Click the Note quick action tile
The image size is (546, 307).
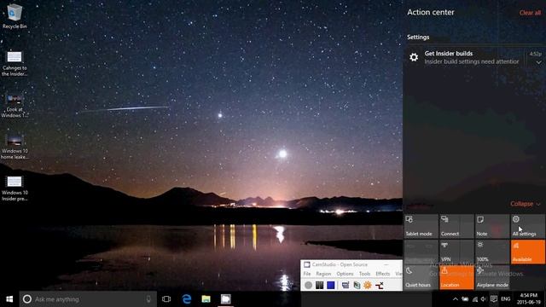point(492,226)
